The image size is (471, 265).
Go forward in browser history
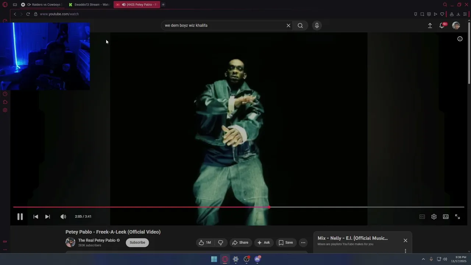[21, 14]
